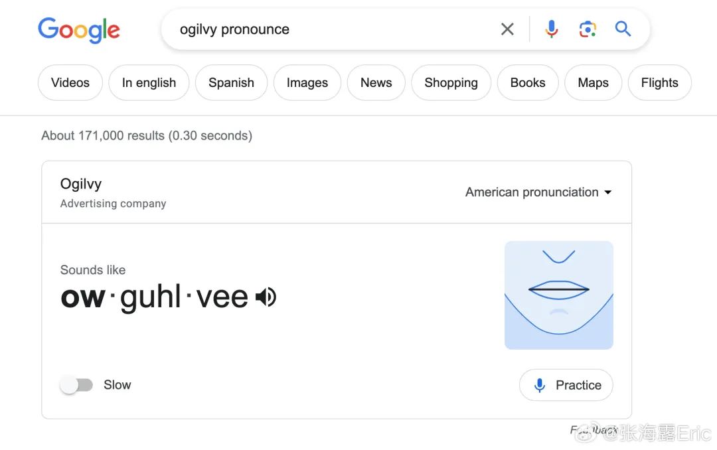Choose the In english filter chip

coord(149,83)
